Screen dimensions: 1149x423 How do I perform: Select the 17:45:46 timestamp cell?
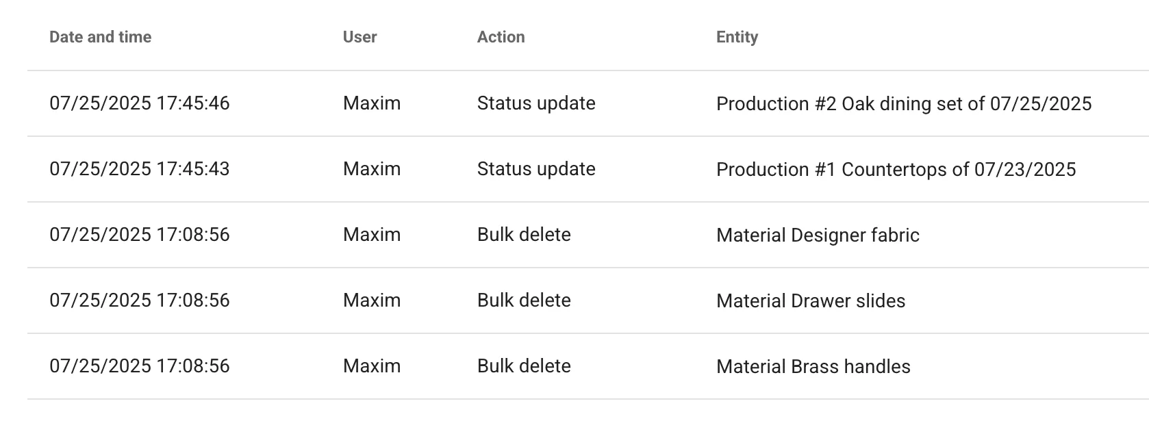(x=140, y=103)
